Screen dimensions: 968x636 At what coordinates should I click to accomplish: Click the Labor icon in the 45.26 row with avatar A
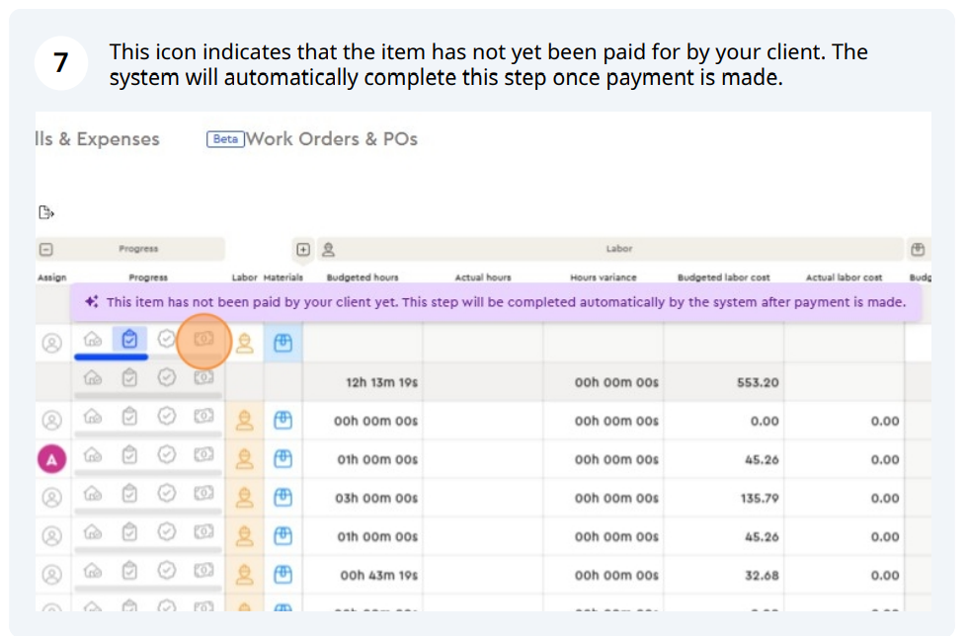click(x=244, y=459)
